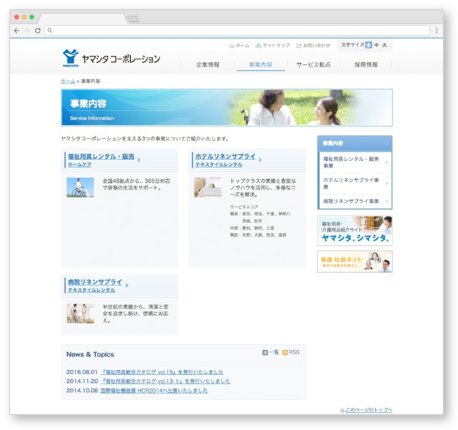Click chevron next to sidebar 病院リネンサプライ事業
Screen dimensions: 458x430
[386, 202]
